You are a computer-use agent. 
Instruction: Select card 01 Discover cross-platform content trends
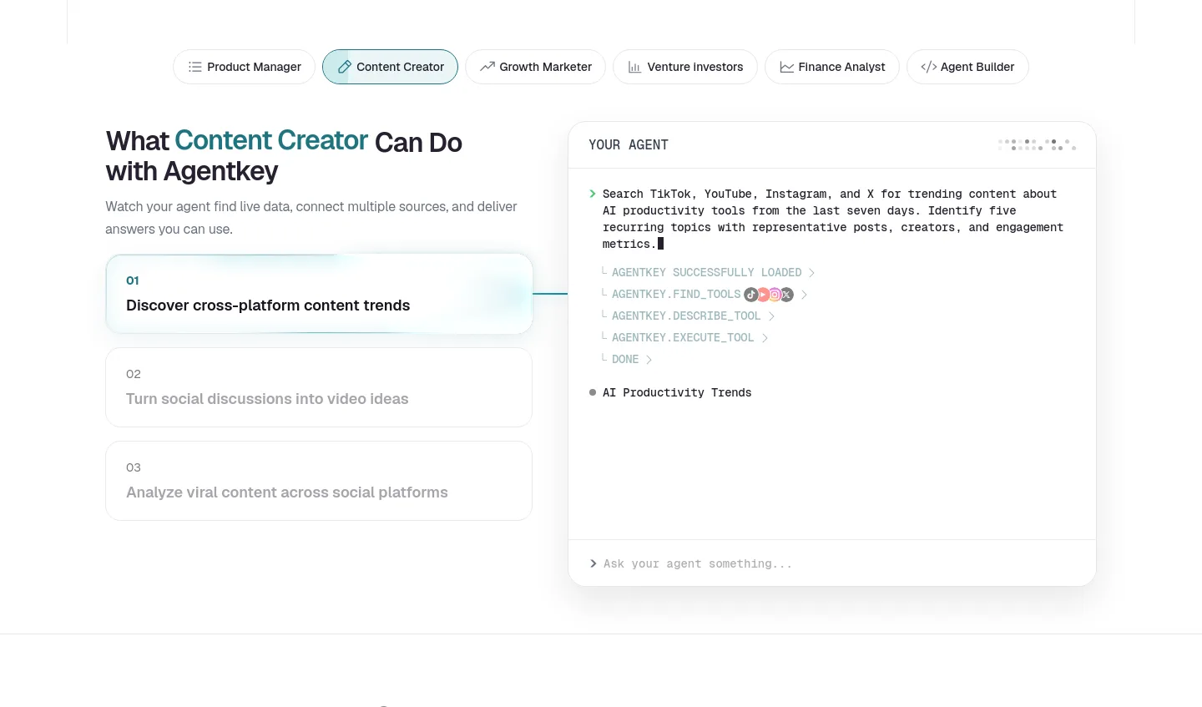click(x=319, y=294)
